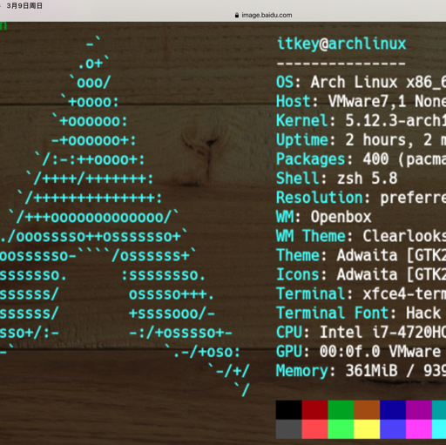The image size is (446, 445).
Task: Click the Memory: 361MiB line
Action: (361, 371)
